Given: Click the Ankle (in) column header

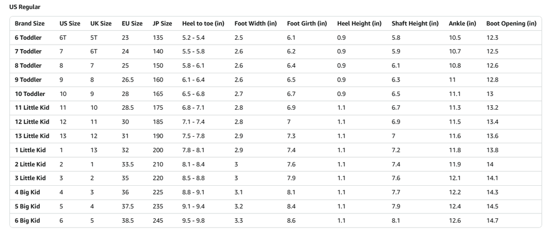Looking at the screenshot, I should (x=462, y=24).
